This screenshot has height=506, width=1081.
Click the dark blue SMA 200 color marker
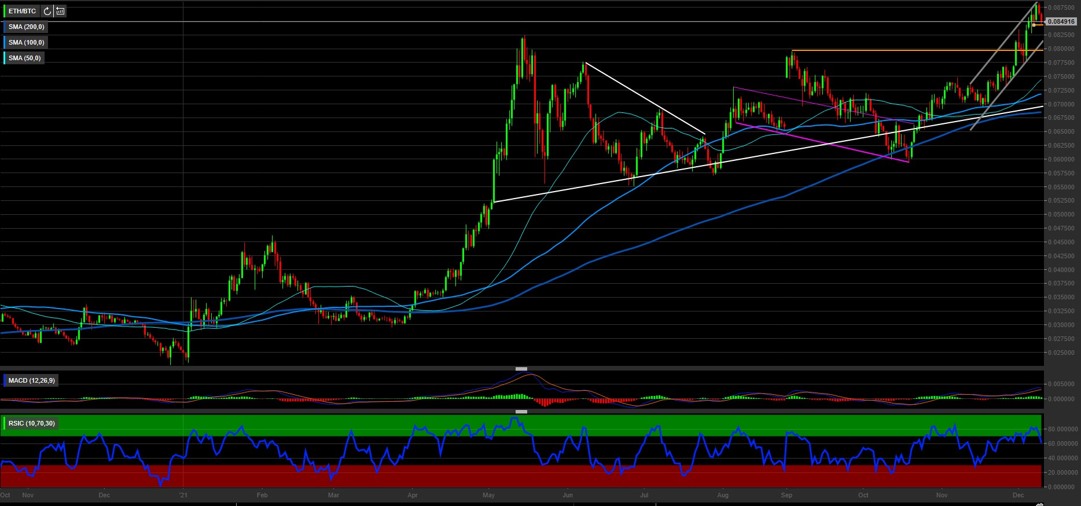click(x=5, y=27)
